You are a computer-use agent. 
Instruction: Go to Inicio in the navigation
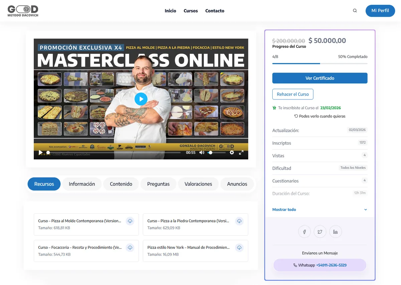point(170,11)
